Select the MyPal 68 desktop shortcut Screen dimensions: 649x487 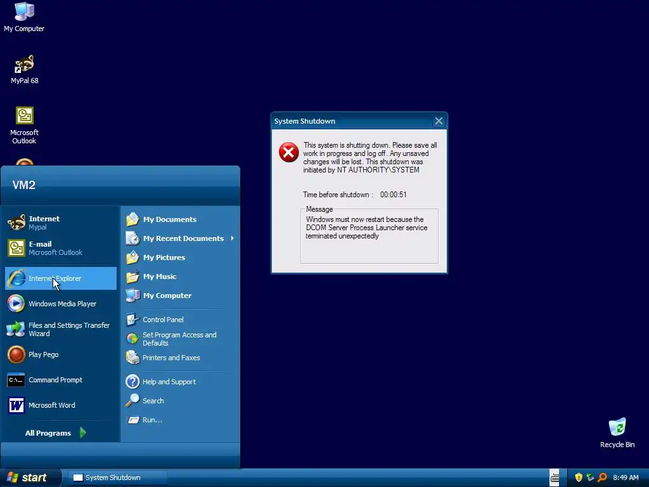(24, 70)
